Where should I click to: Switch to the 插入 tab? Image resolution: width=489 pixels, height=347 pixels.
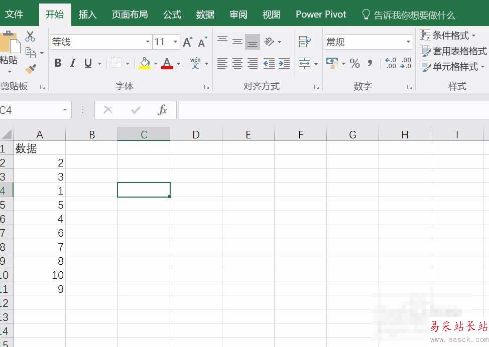coord(88,15)
